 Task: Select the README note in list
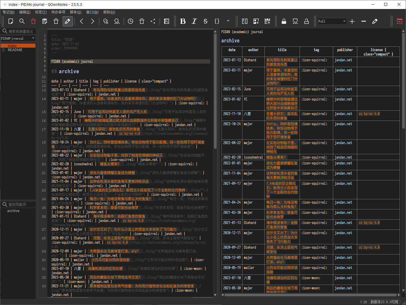(x=18, y=50)
